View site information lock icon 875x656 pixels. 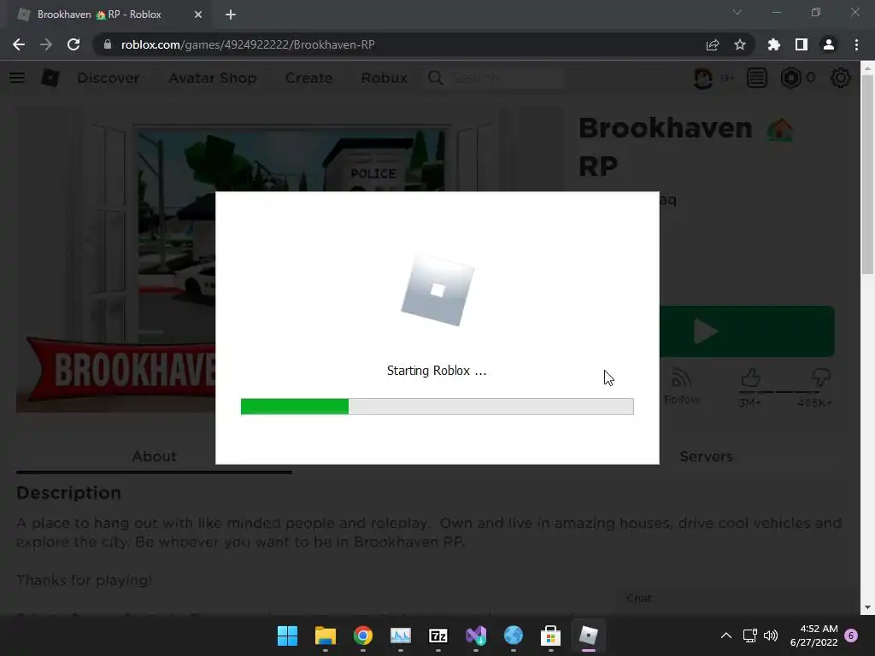tap(108, 44)
